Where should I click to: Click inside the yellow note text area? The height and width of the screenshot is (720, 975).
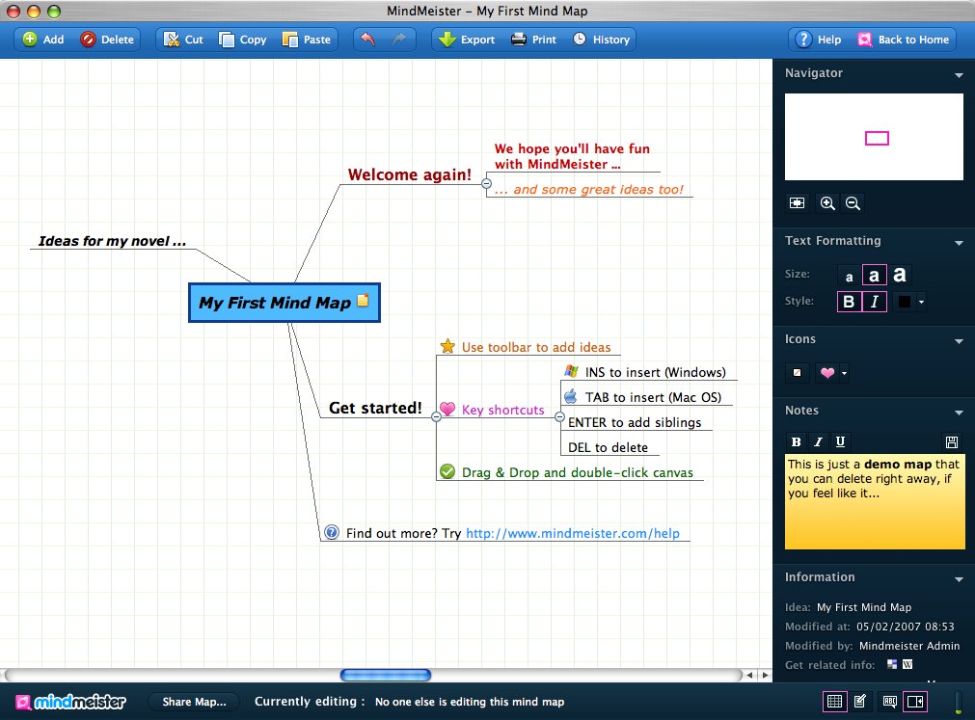click(875, 502)
